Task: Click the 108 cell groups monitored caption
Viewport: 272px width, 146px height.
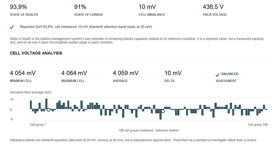Action: coord(149,130)
